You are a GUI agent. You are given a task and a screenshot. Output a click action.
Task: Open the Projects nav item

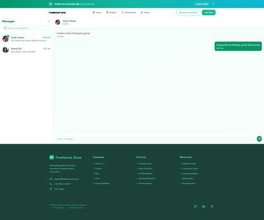click(x=111, y=13)
